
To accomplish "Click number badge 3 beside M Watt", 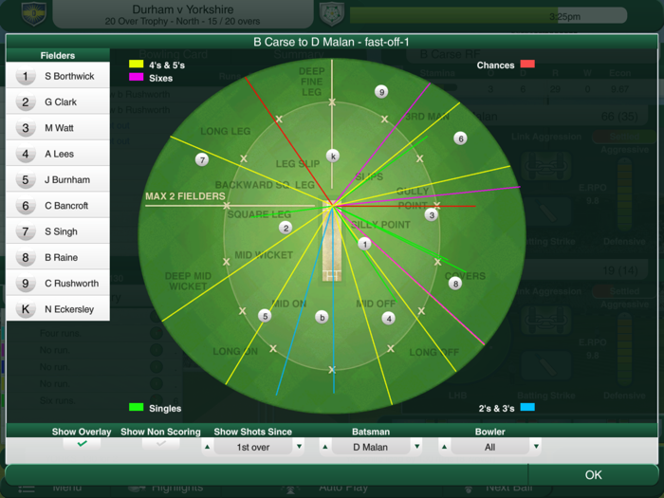I will (26, 128).
